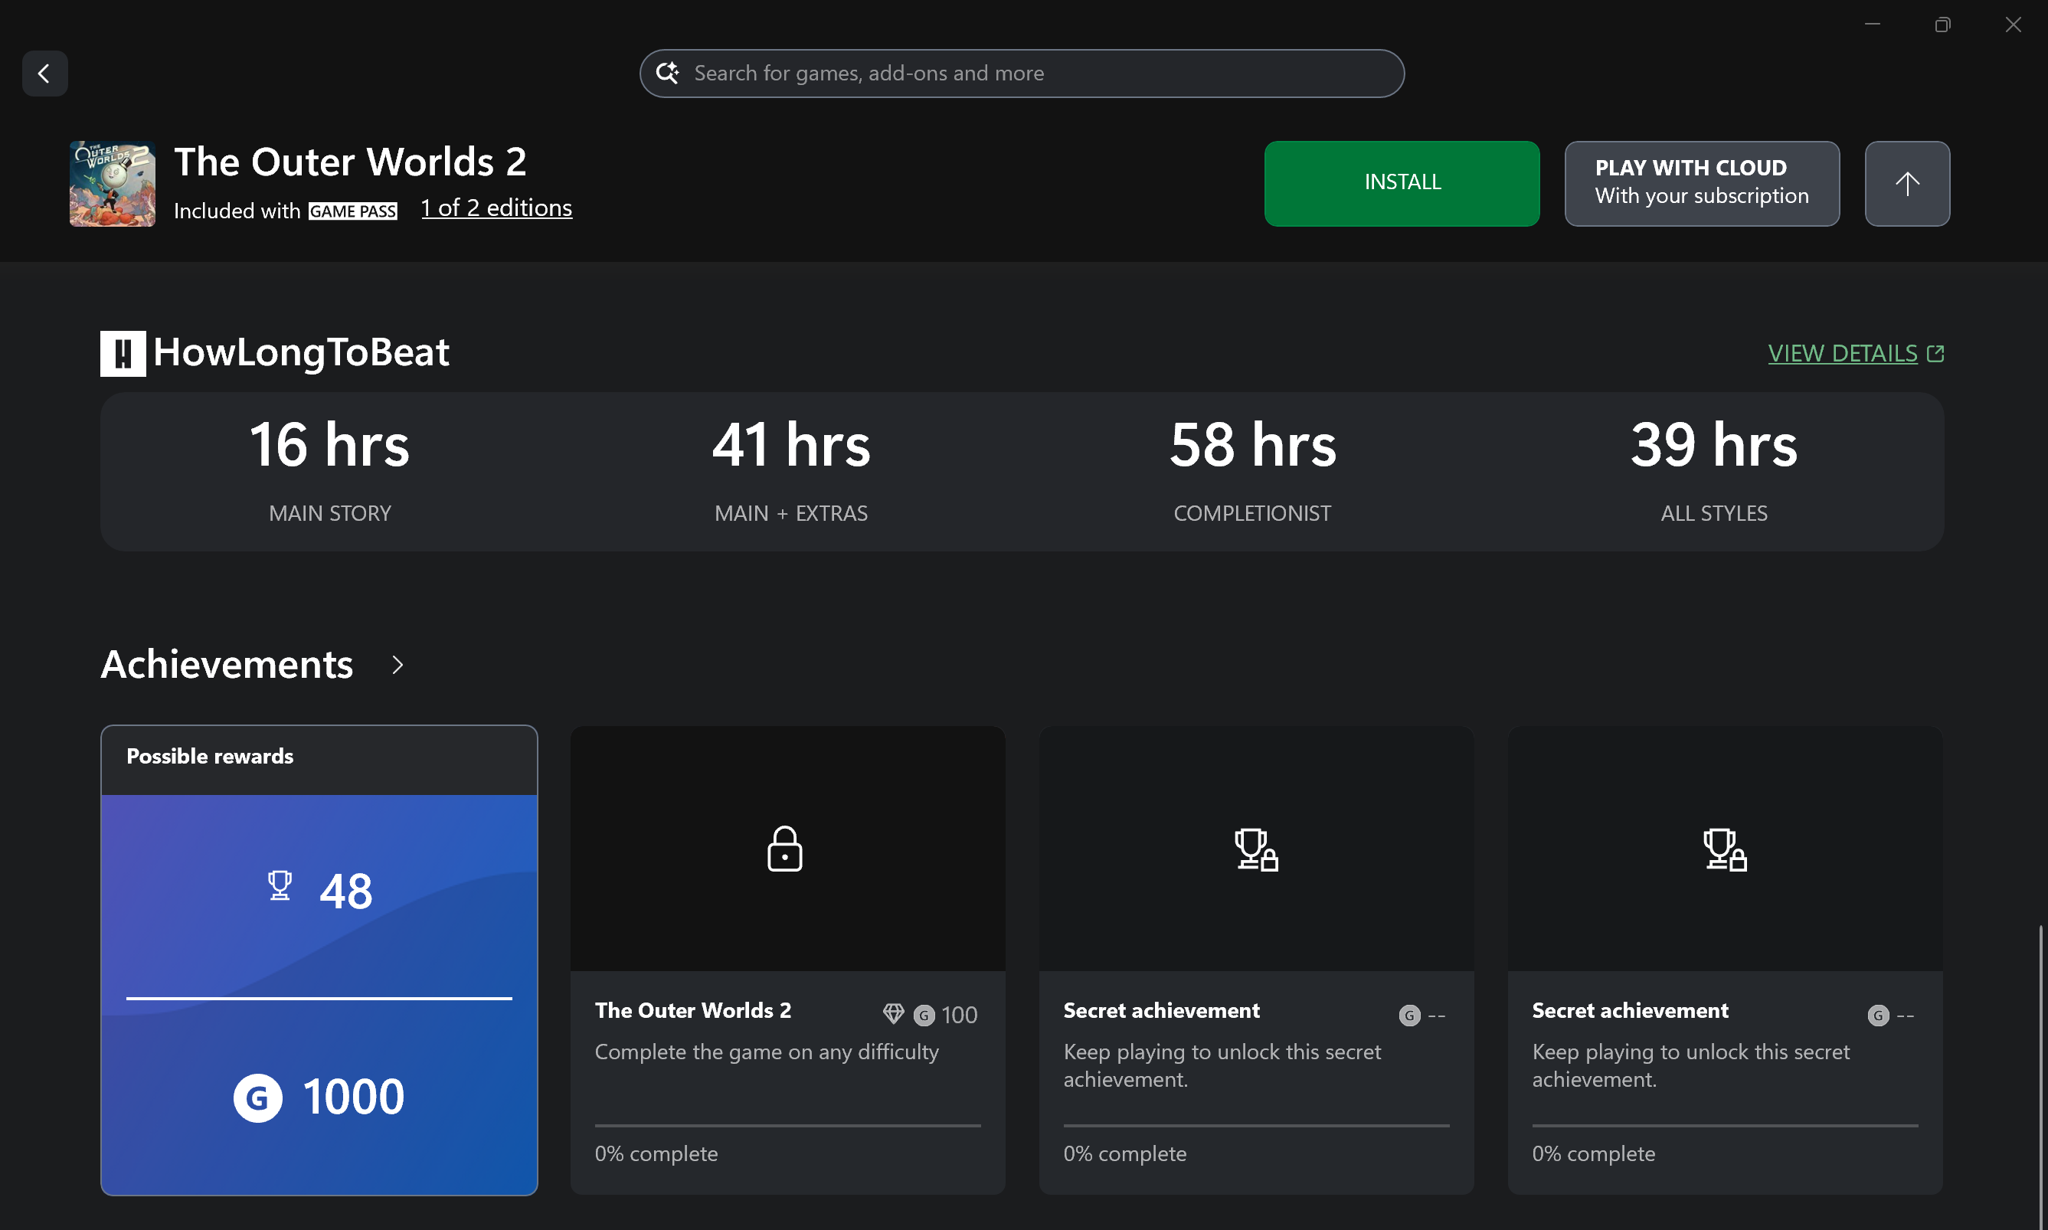Click the Gamerscore G icon next to 1000

pos(258,1096)
